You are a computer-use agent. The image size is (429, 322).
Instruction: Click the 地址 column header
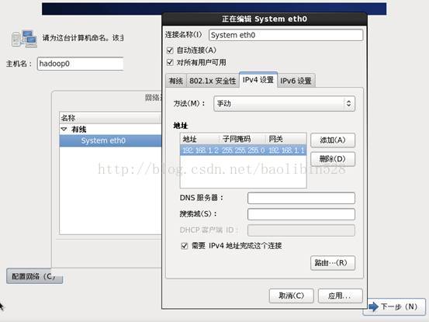click(199, 139)
